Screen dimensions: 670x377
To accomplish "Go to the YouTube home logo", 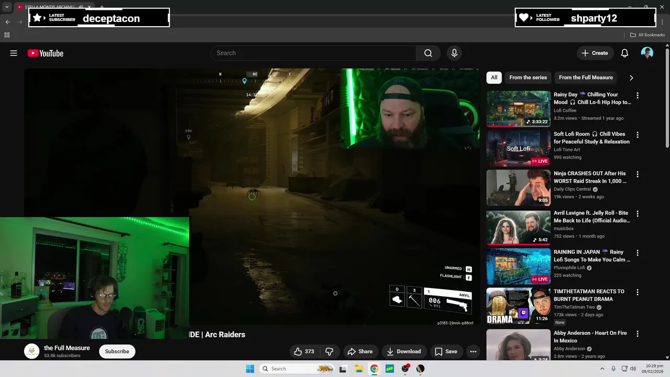I will (46, 53).
